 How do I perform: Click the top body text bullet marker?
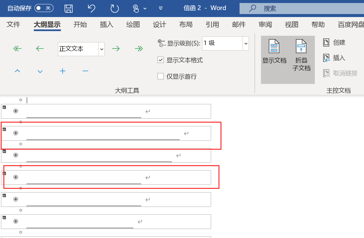point(21,100)
